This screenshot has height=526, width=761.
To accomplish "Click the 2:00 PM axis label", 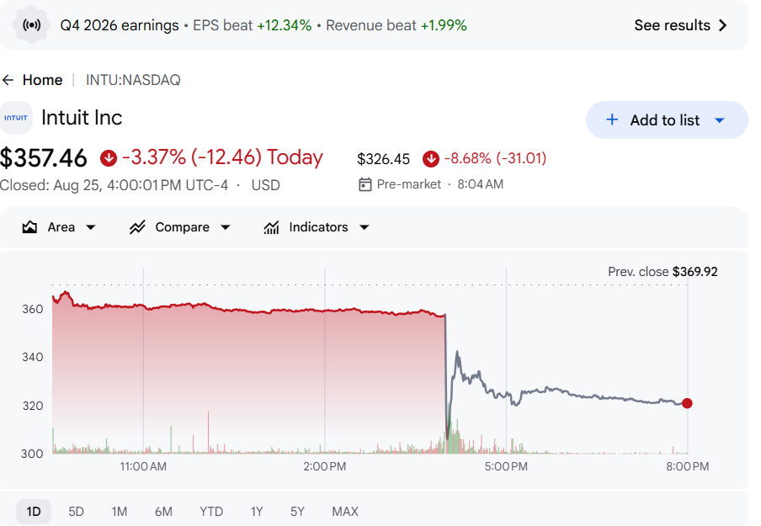I will point(325,467).
